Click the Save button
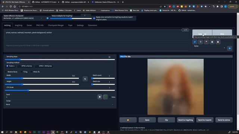The width and height of the screenshot is (239, 134). click(x=147, y=120)
